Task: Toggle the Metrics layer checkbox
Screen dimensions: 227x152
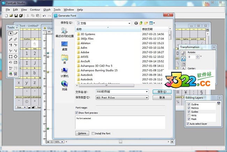Action: coord(189,108)
